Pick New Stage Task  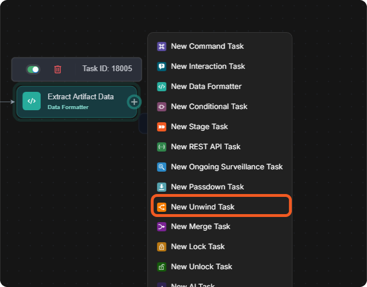(x=220, y=127)
